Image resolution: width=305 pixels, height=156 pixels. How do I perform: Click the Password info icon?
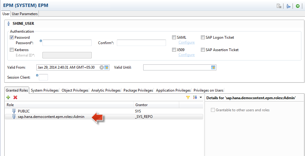(41, 41)
